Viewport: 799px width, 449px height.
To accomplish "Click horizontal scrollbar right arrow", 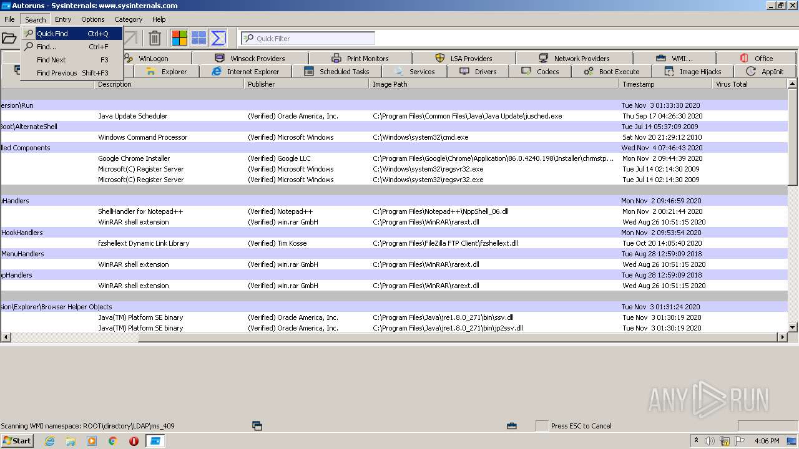I will tap(783, 337).
